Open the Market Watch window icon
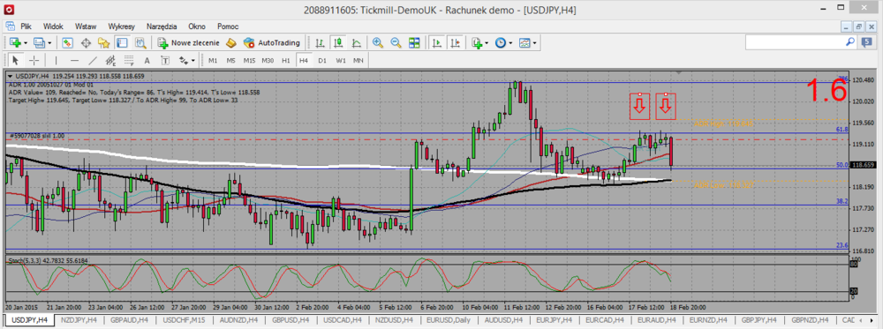The width and height of the screenshot is (883, 329). 68,42
